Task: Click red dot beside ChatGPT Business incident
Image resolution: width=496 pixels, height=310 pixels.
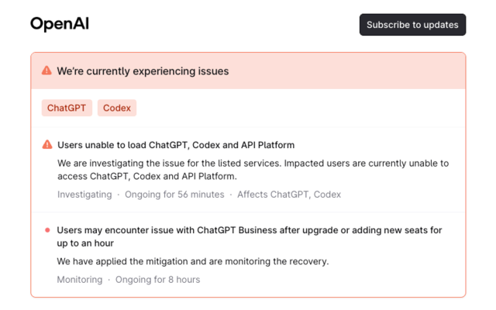Action: [x=47, y=230]
